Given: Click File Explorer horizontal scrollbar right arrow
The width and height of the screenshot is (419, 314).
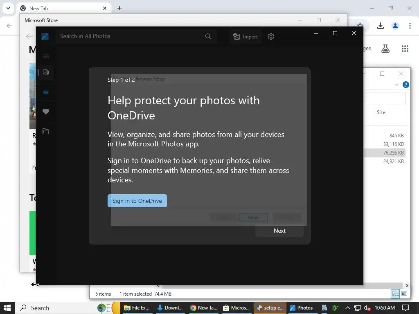Looking at the screenshot, I should point(407,285).
